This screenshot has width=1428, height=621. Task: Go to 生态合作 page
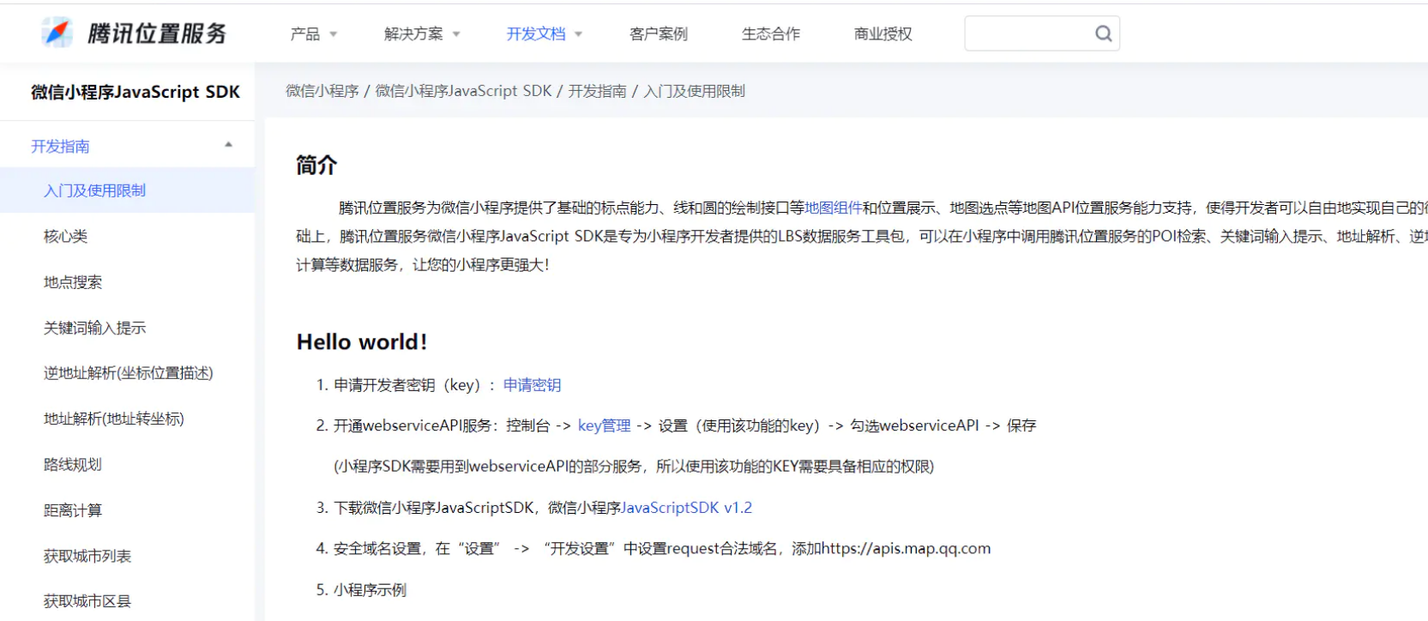tap(771, 33)
